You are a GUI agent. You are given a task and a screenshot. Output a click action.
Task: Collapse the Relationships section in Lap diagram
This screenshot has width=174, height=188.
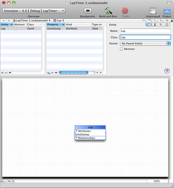pyautogui.click(x=77, y=138)
